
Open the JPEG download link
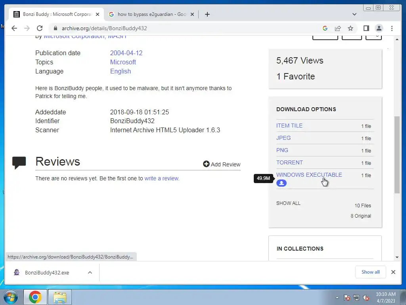click(x=283, y=138)
